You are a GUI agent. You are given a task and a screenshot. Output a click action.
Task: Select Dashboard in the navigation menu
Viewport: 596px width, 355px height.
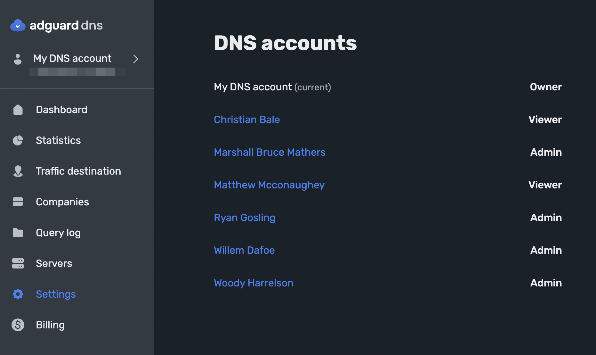tap(62, 110)
